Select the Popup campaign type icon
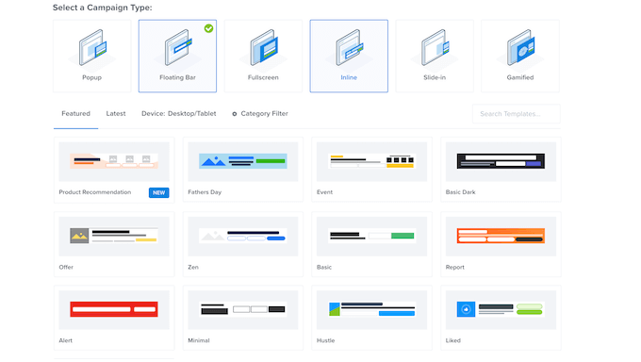641x362 pixels. (92, 48)
